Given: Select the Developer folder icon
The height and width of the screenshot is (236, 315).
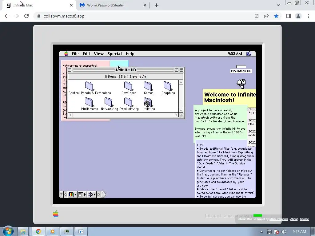Looking at the screenshot, I should 129,88.
